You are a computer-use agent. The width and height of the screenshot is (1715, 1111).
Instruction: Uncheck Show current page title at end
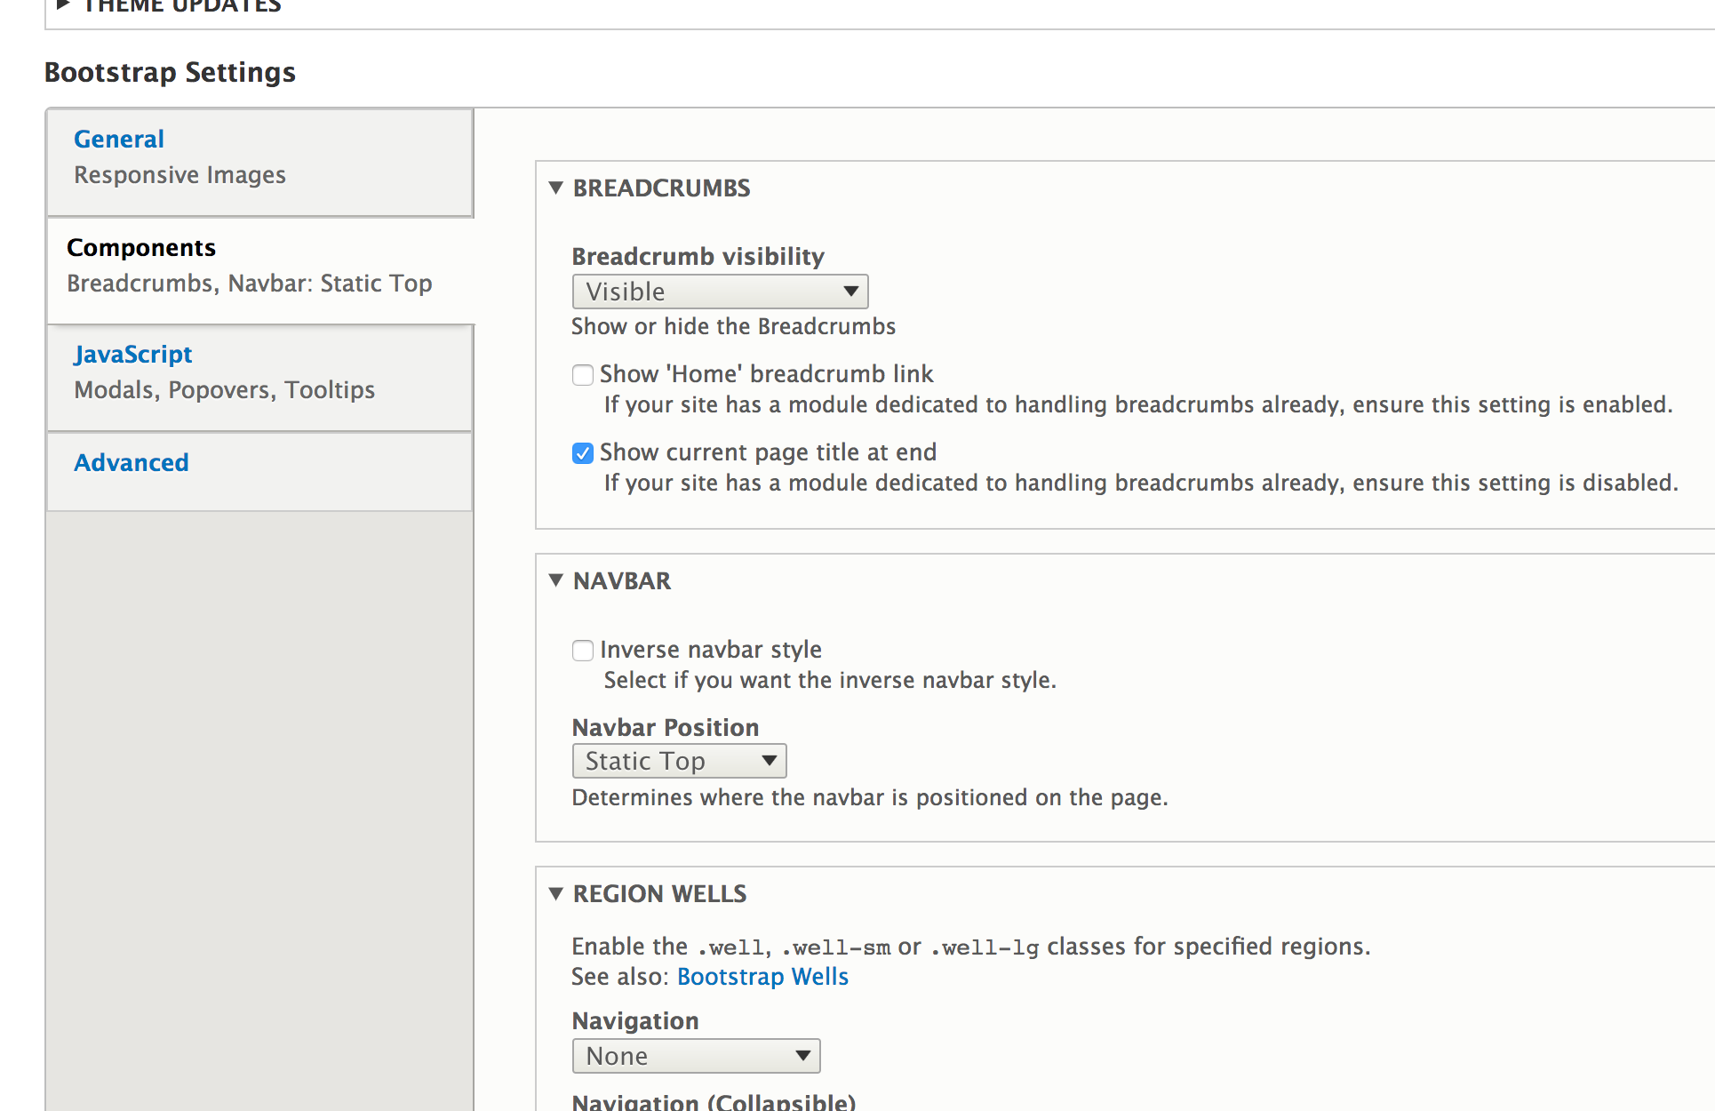tap(583, 453)
